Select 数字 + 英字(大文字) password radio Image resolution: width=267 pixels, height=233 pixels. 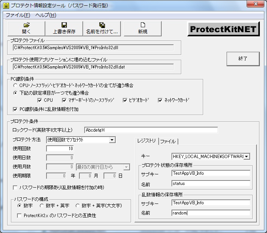click(x=77, y=206)
